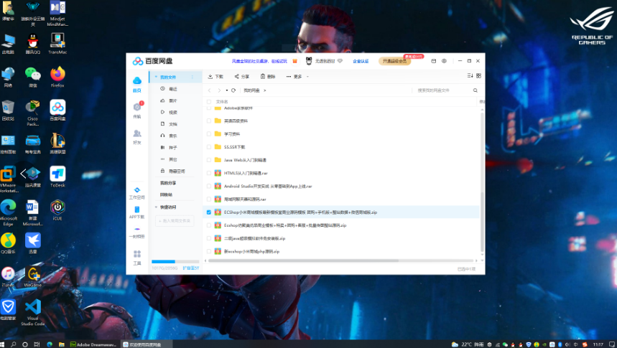Click the horizontal scrollbar of file list
This screenshot has width=617, height=348.
303,260
